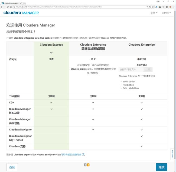Image resolution: width=176 pixels, height=172 pixels.
Task: Click the checkmark under Cloudera Express heading
Action: coord(51,53)
